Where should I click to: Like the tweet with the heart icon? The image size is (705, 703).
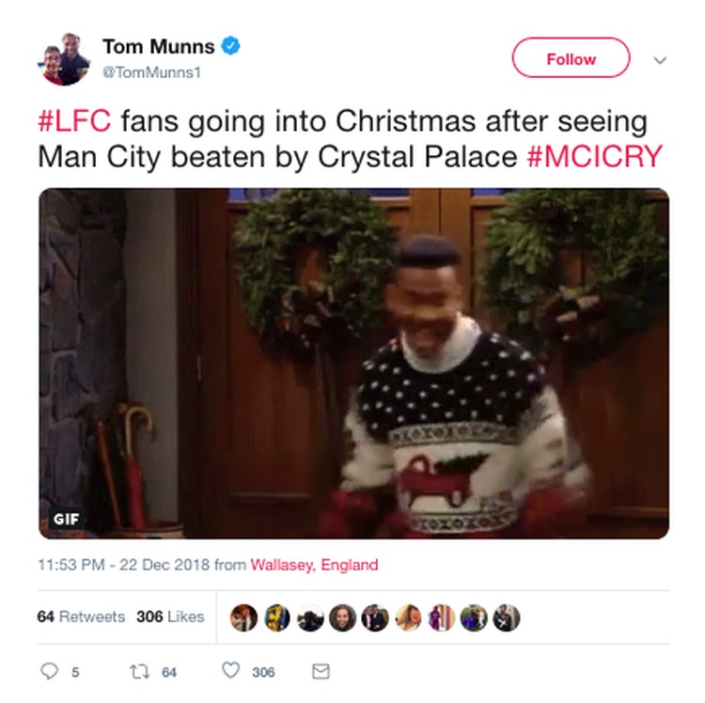point(231,670)
